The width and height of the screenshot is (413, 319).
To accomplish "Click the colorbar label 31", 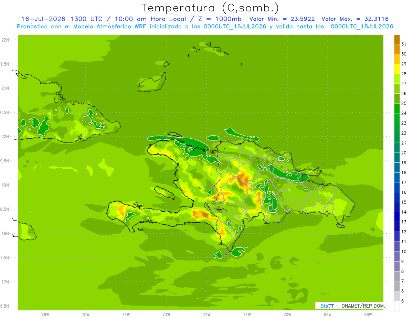I will (404, 44).
